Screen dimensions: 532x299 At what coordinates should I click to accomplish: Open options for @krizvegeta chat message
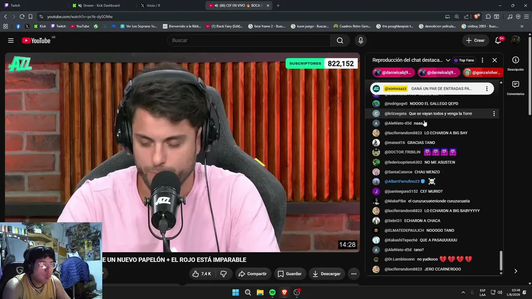click(494, 113)
